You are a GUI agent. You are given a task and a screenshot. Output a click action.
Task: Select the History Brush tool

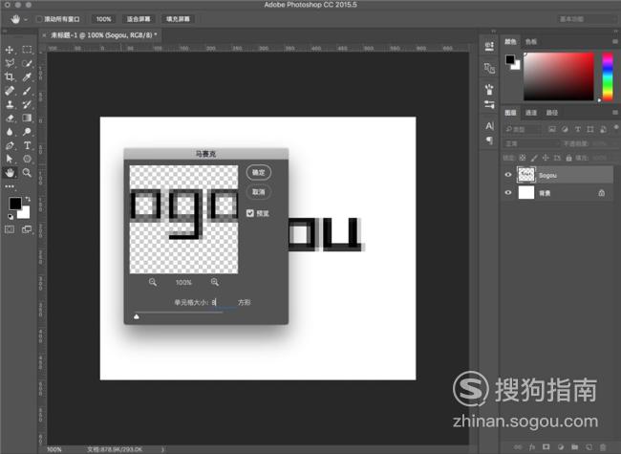coord(27,104)
